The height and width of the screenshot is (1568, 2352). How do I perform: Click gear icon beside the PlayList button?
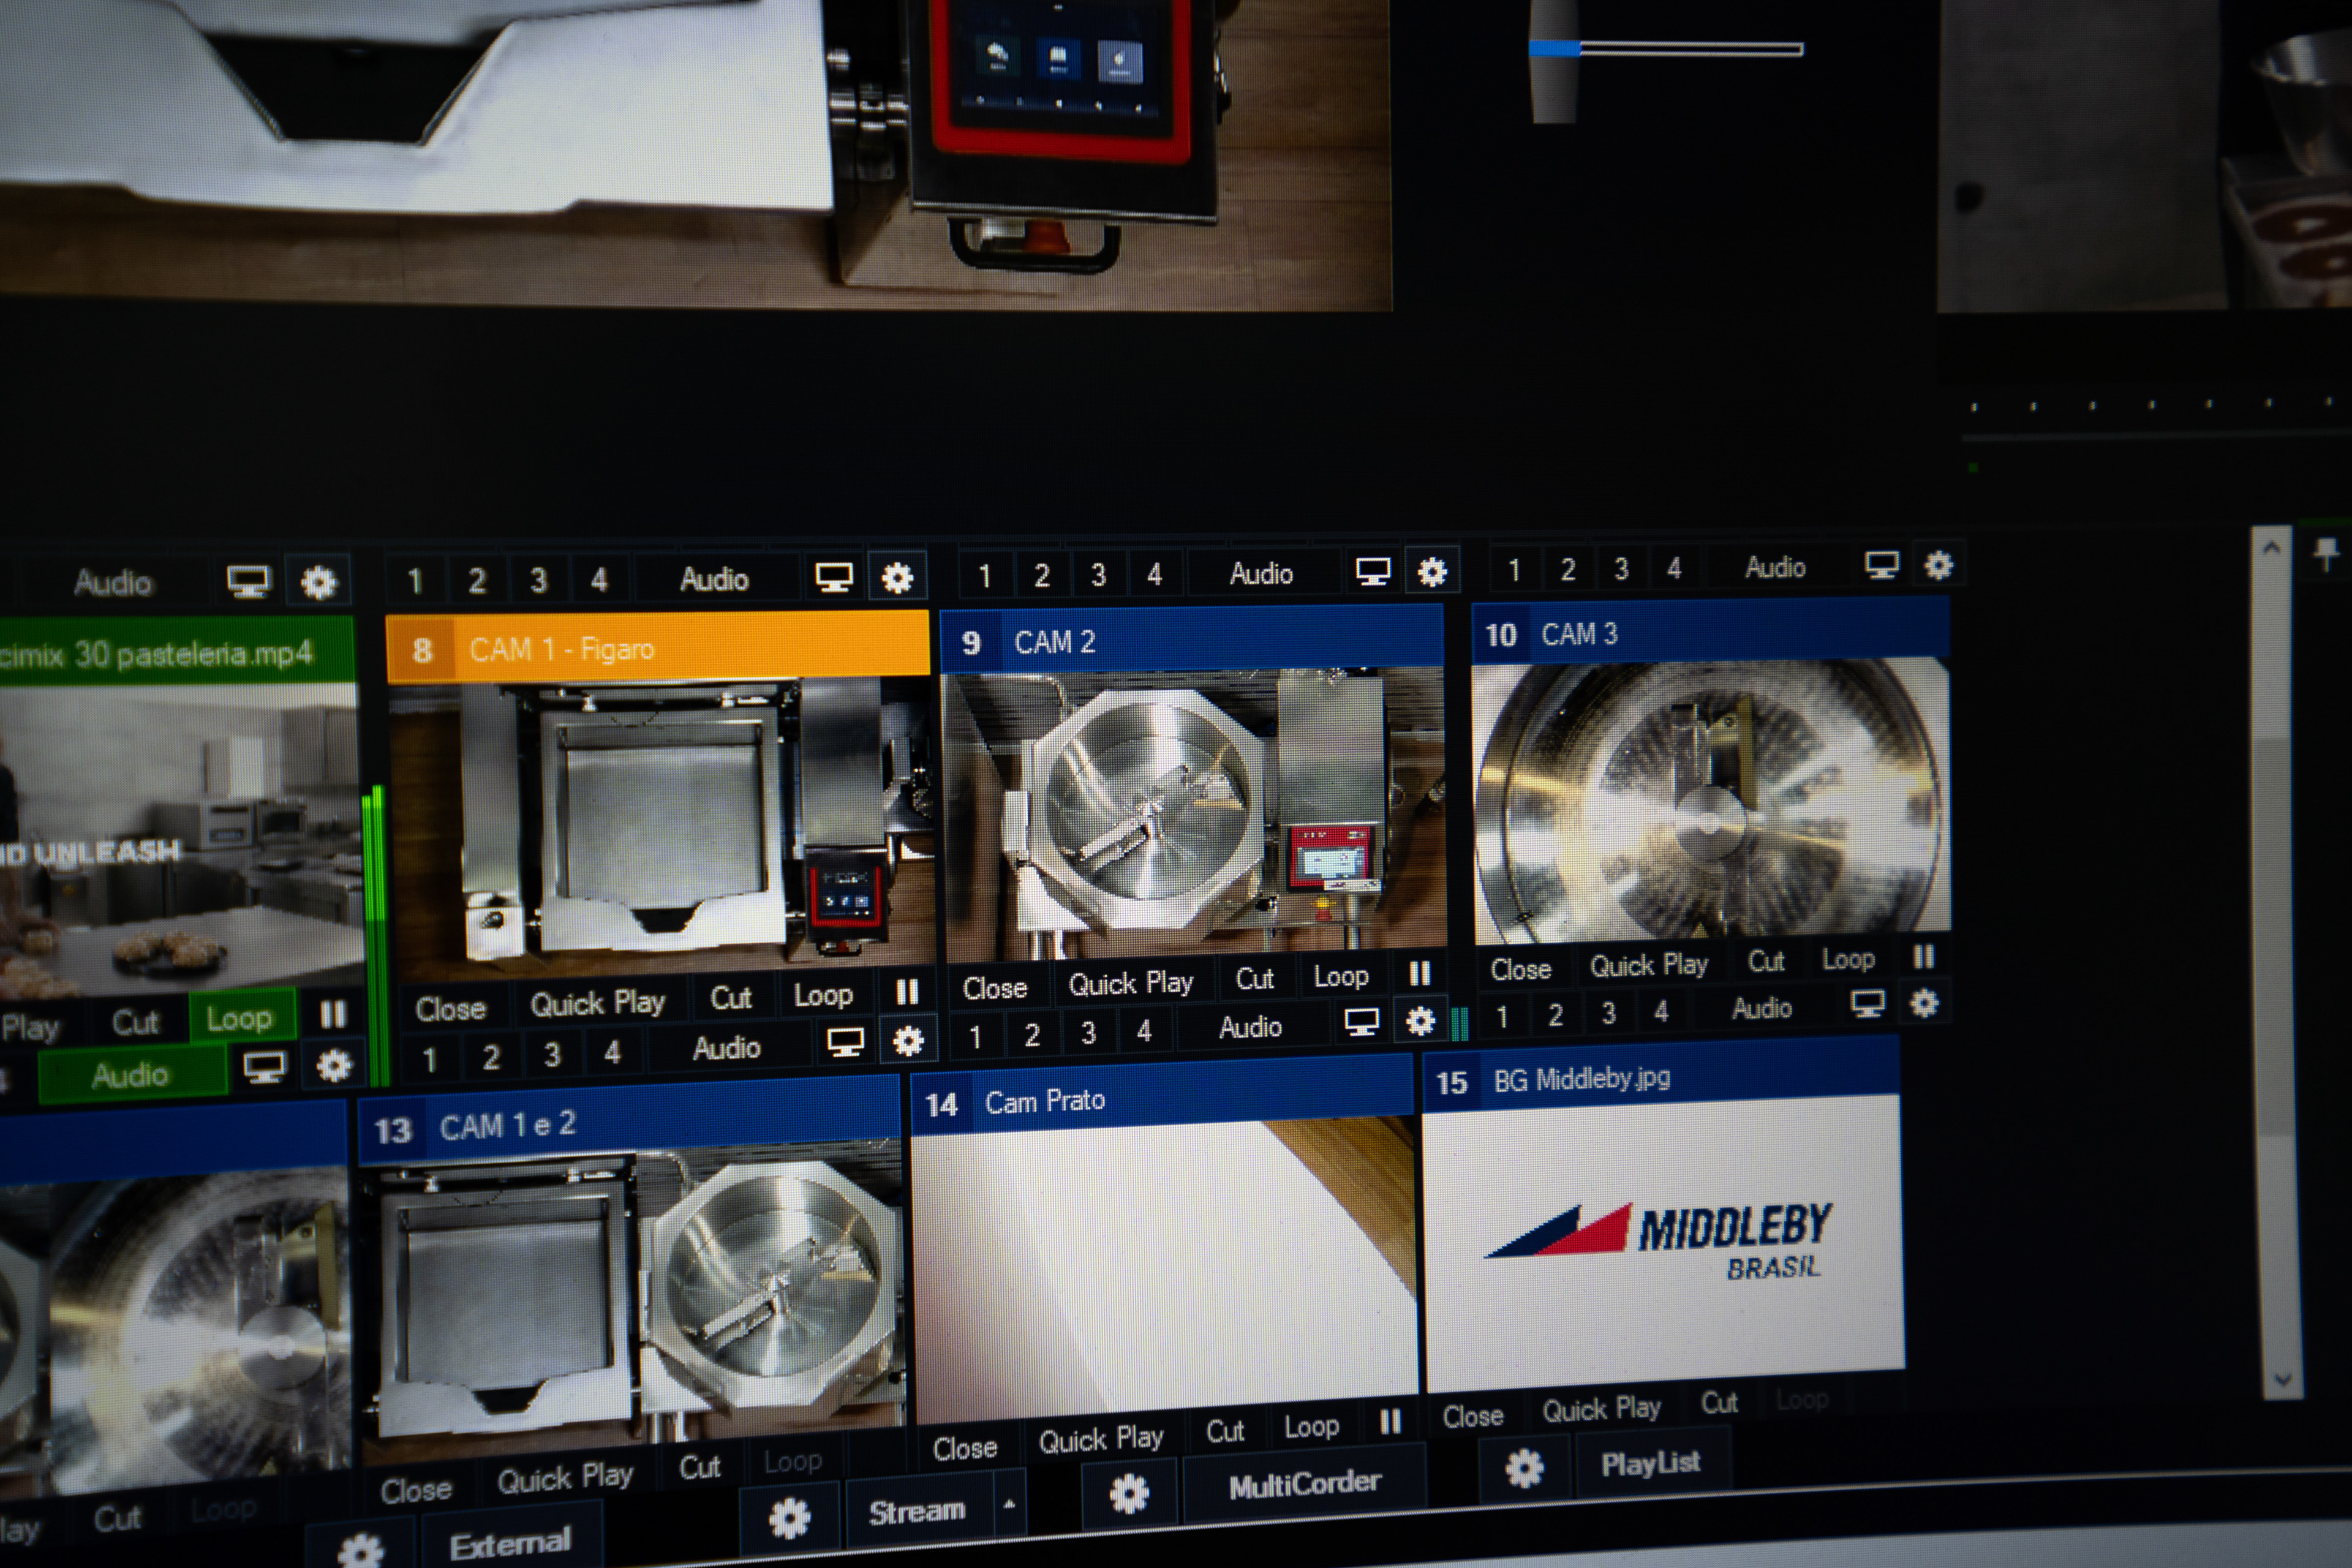coord(1524,1468)
